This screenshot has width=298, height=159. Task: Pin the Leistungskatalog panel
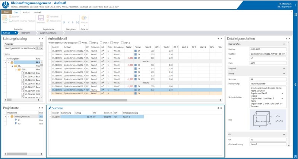(39, 38)
